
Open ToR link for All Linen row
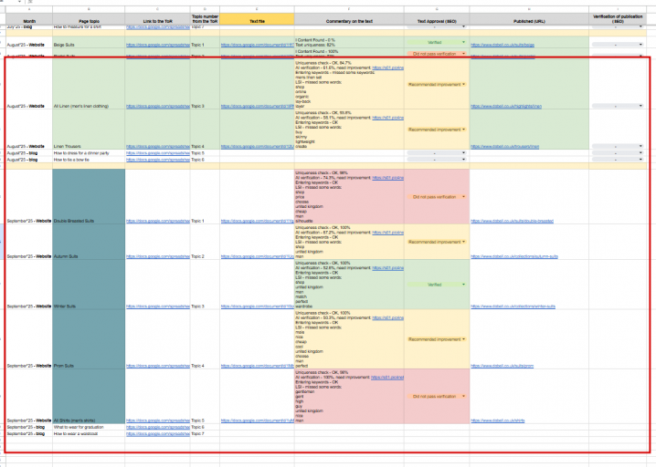(x=158, y=106)
